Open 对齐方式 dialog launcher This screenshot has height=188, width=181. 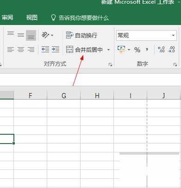(x=110, y=65)
